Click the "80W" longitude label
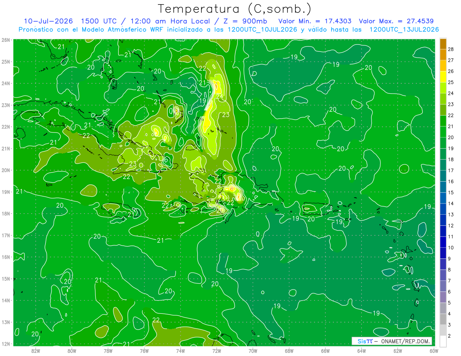Viewport: 461px width, 356px height. pyautogui.click(x=72, y=351)
